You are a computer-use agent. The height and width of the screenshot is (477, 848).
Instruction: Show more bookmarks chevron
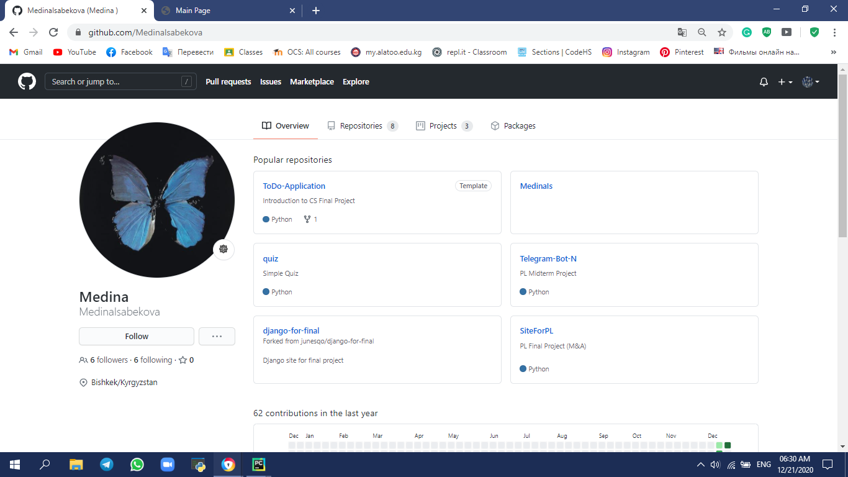[833, 52]
